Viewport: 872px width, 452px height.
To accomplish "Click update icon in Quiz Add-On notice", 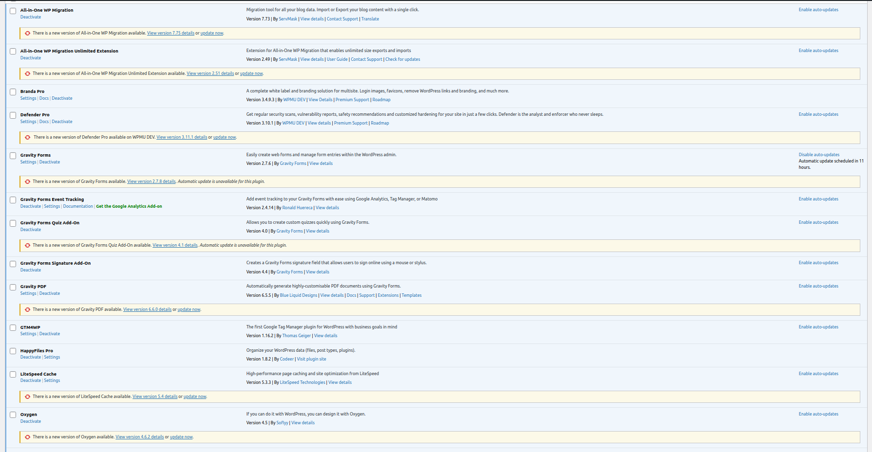I will (28, 246).
